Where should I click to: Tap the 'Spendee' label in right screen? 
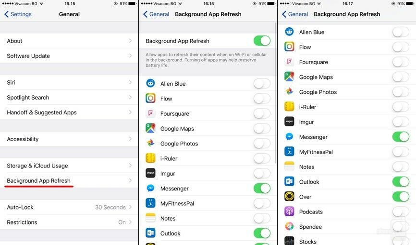click(x=310, y=227)
